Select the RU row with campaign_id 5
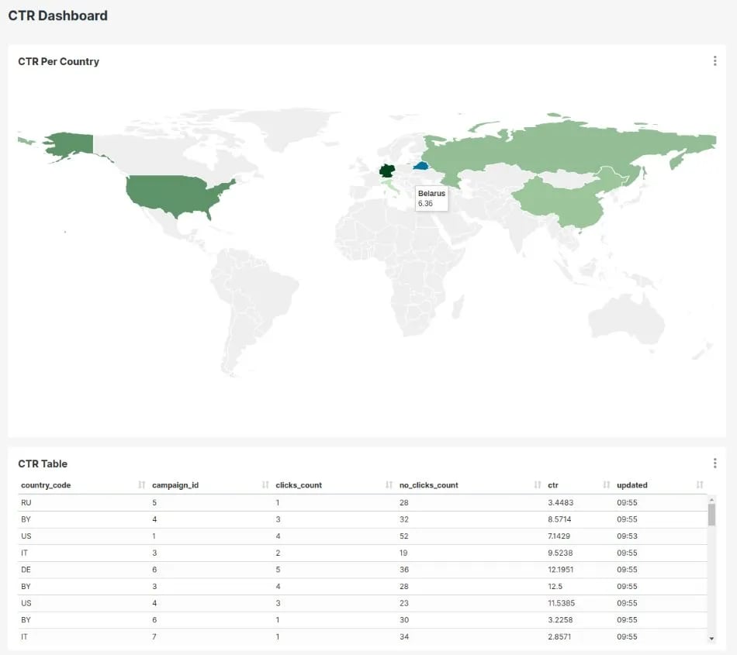737x655 pixels. pos(233,502)
